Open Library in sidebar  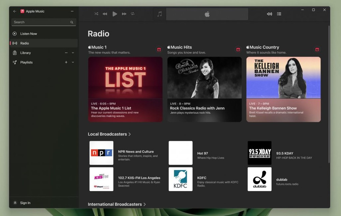point(44,53)
